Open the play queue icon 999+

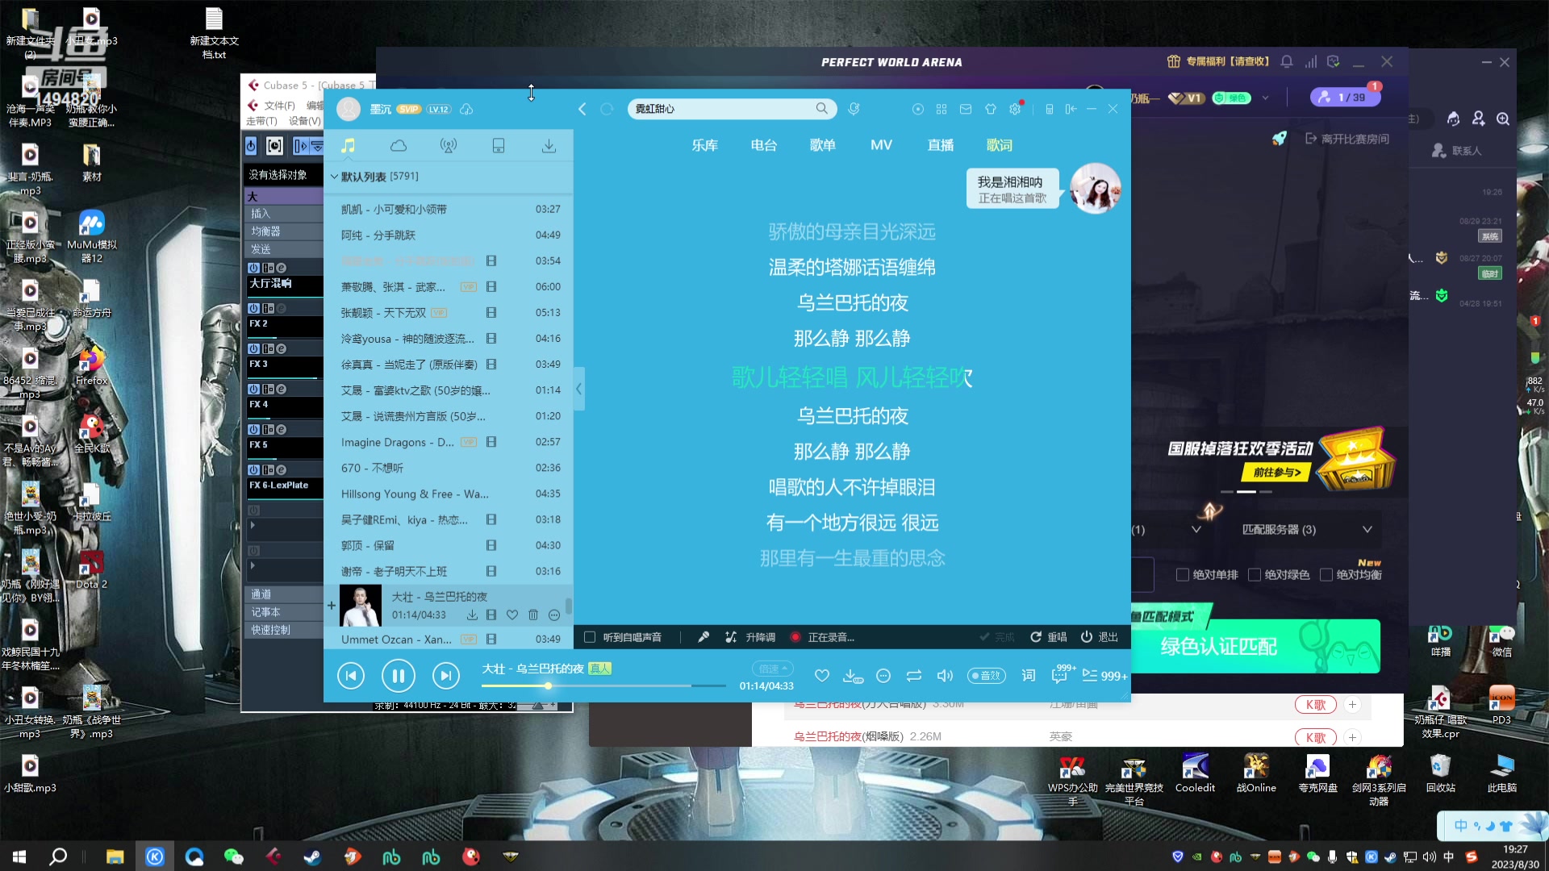(x=1104, y=676)
